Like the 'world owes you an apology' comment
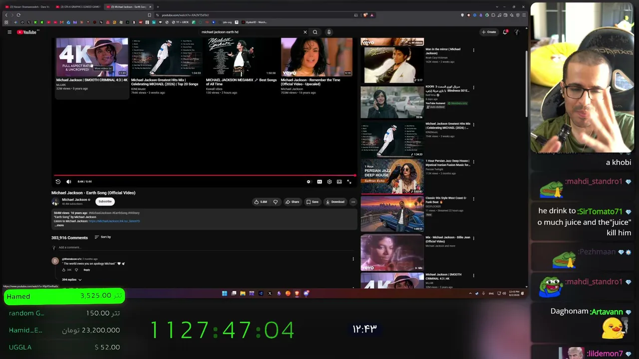The image size is (639, 359). point(64,270)
